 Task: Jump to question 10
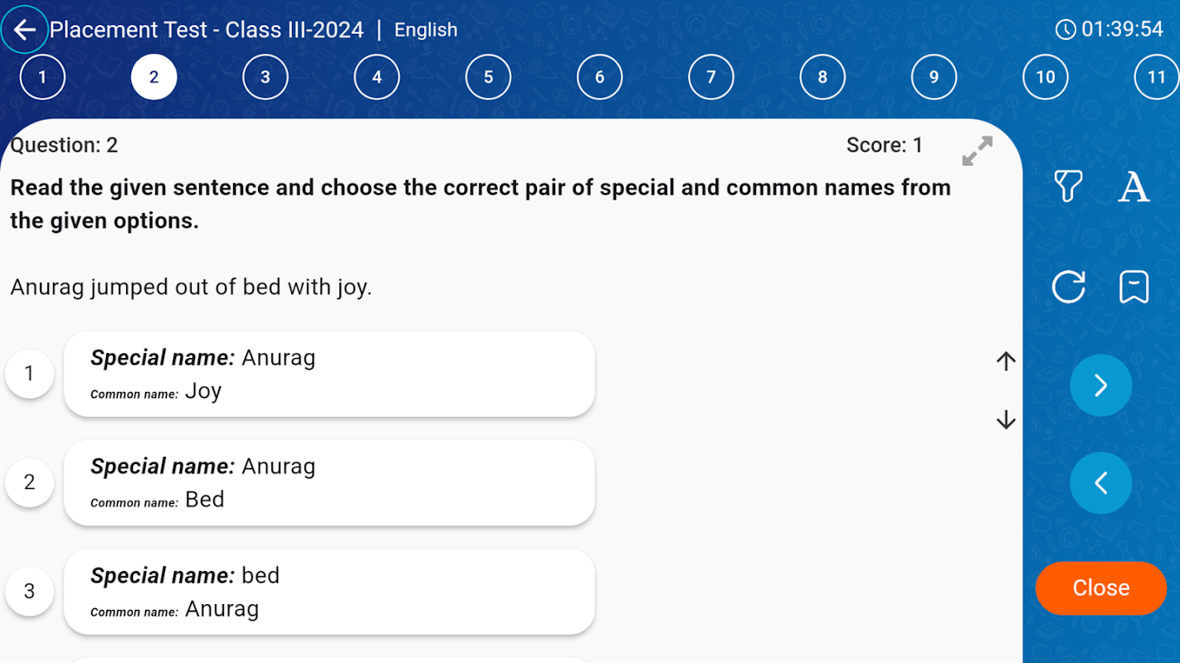[x=1045, y=77]
